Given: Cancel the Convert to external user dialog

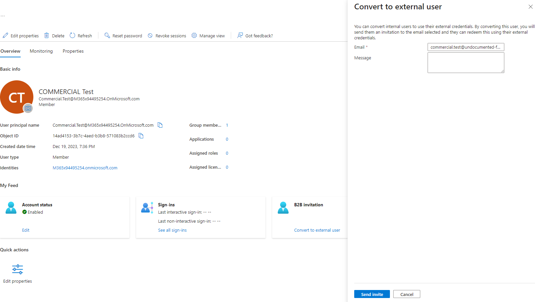Looking at the screenshot, I should (x=407, y=294).
